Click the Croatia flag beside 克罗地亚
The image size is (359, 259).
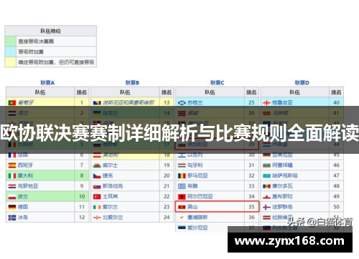[x=12, y=186]
